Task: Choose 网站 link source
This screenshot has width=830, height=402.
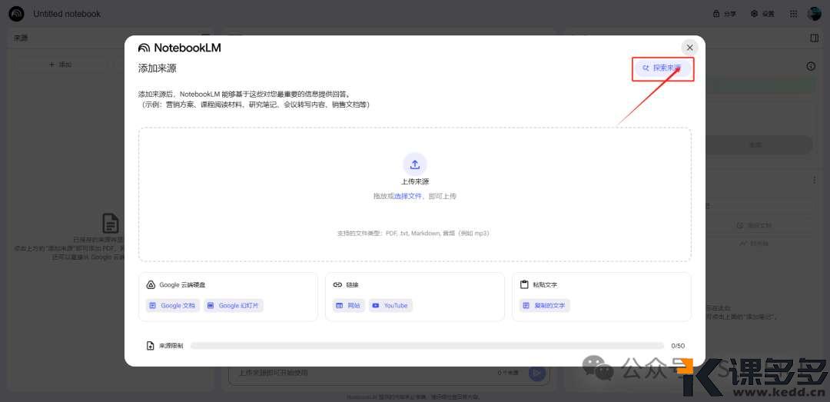Action: click(x=347, y=306)
